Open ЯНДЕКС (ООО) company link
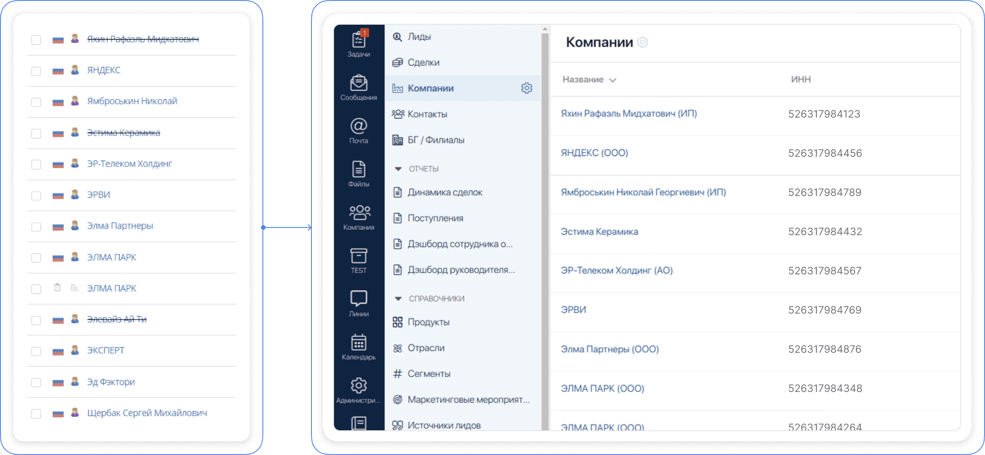The width and height of the screenshot is (985, 455). click(594, 153)
